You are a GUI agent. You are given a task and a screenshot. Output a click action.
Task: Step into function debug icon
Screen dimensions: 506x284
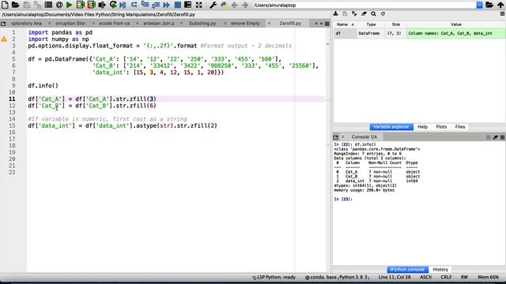point(145,5)
